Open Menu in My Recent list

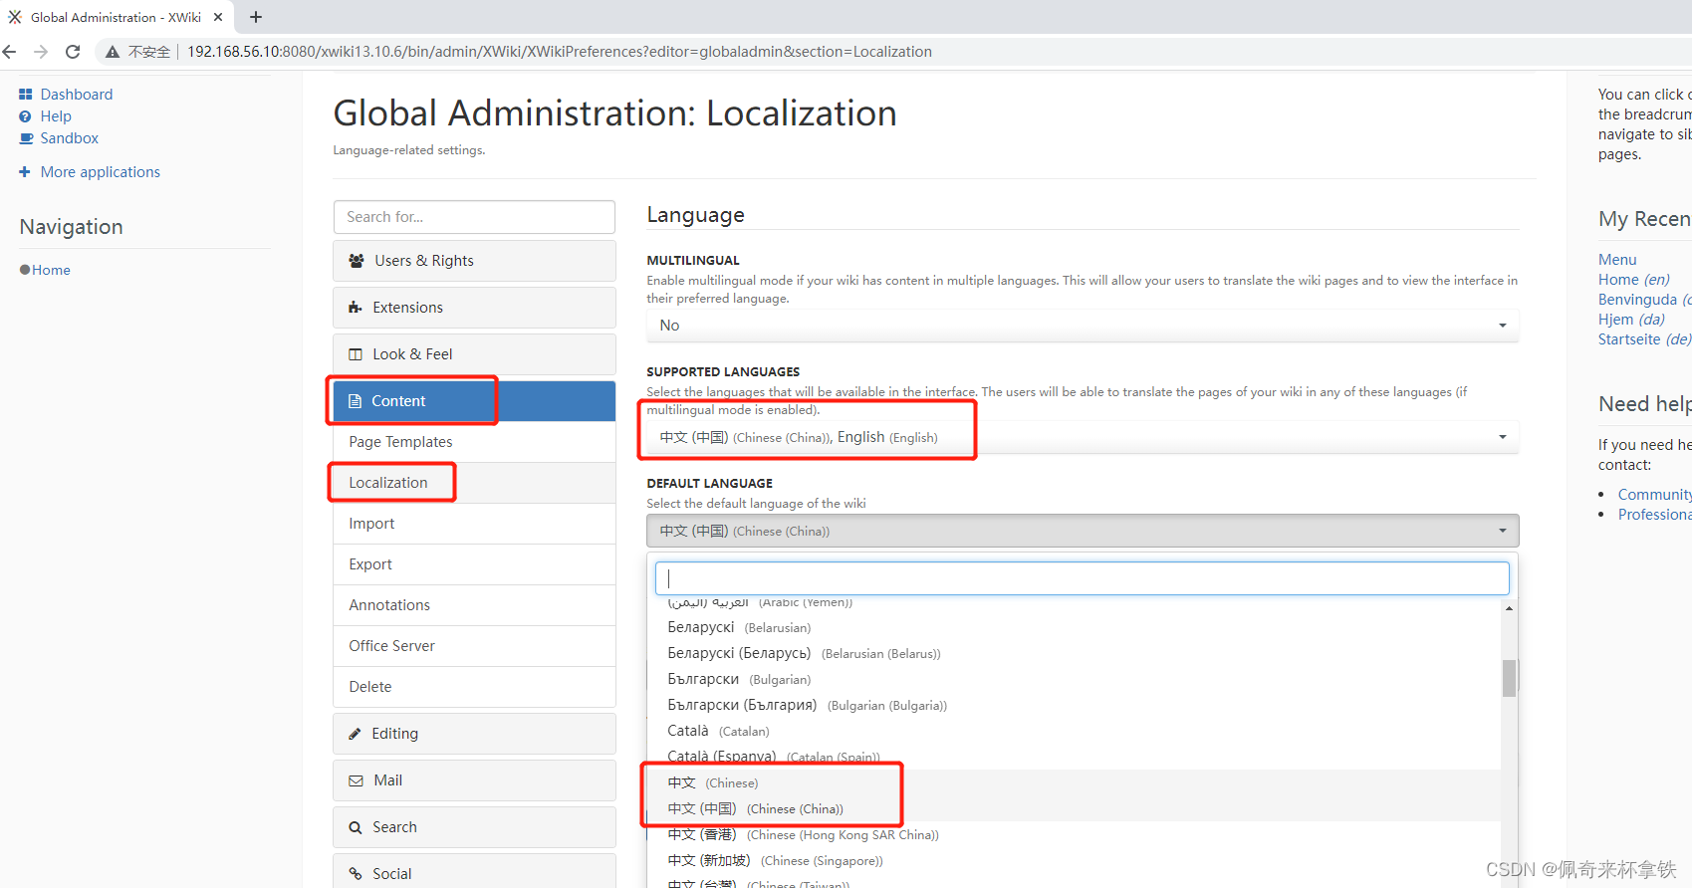(1617, 260)
